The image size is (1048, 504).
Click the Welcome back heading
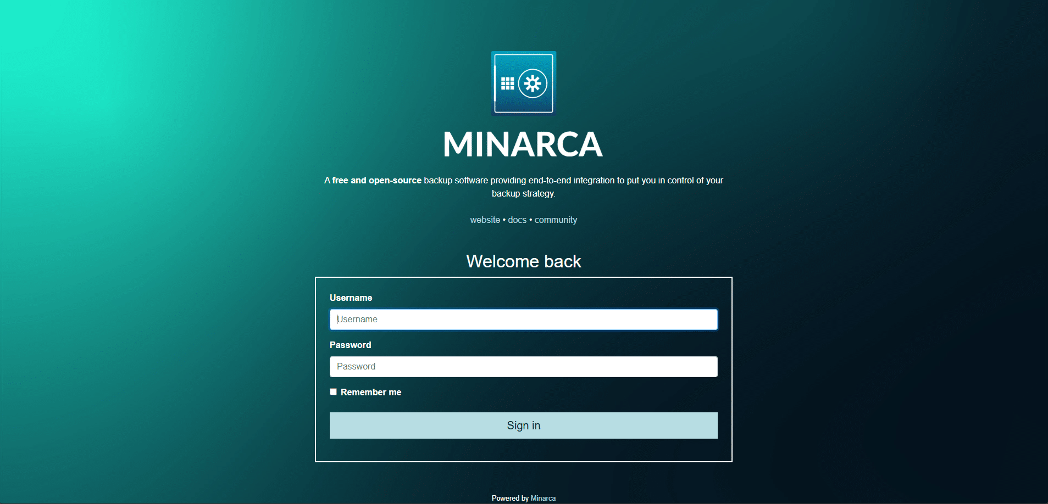[x=524, y=261]
